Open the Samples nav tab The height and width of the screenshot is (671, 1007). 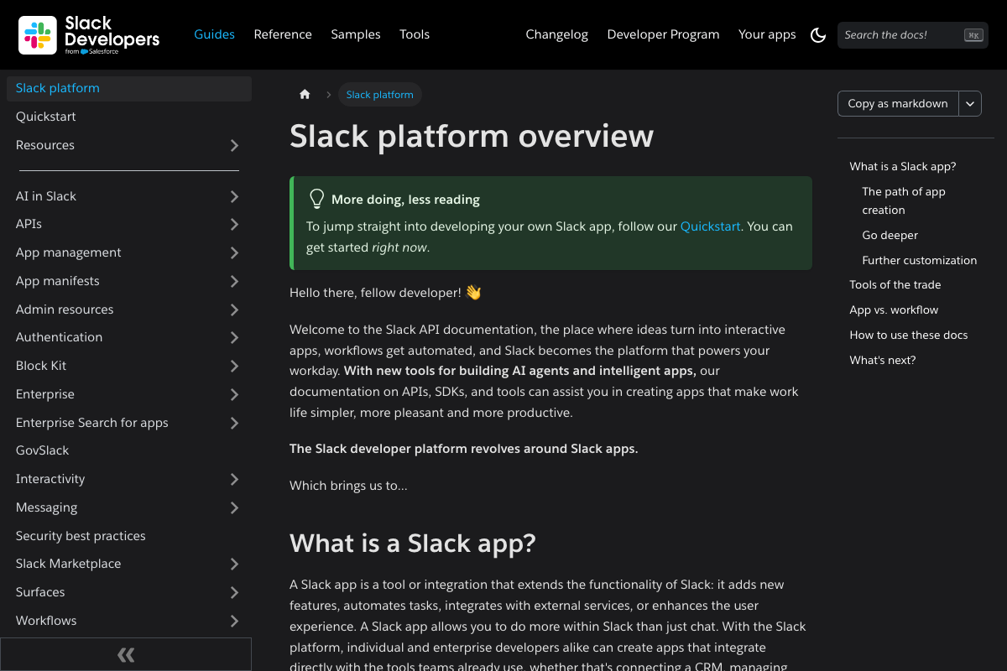356,34
